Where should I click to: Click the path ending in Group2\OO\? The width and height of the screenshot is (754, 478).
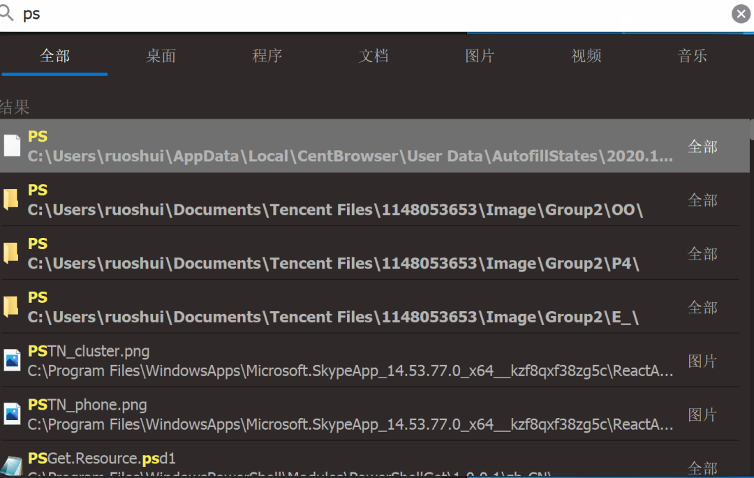(x=335, y=210)
